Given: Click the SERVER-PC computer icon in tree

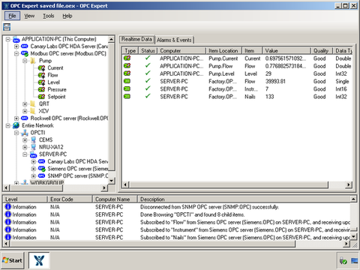Looking at the screenshot, I should 33,154.
